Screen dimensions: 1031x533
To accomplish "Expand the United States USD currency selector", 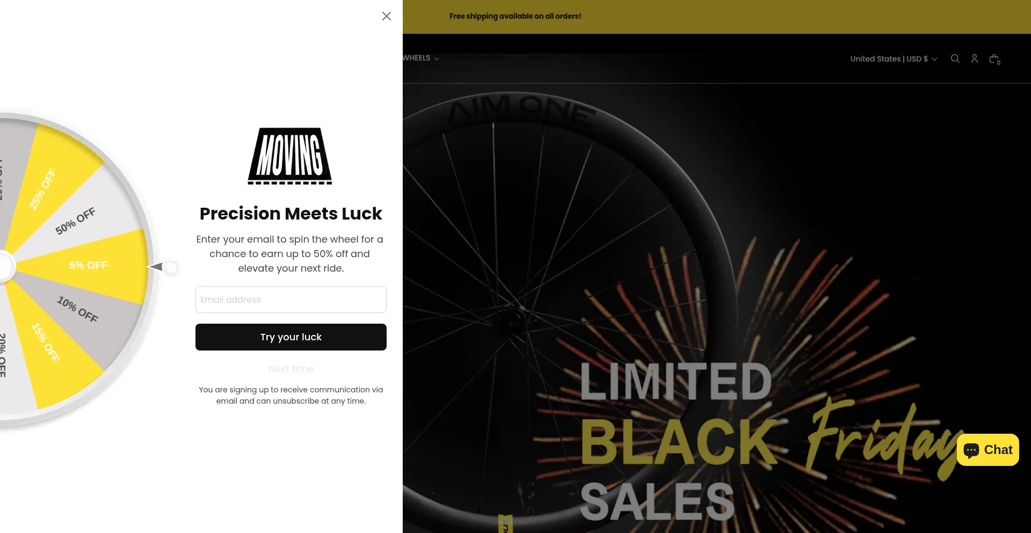I will (x=894, y=59).
